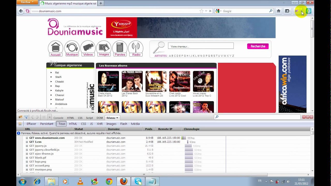The height and width of the screenshot is (186, 331).
Task: Stop loading with the X button in address bar
Action: pos(210,11)
